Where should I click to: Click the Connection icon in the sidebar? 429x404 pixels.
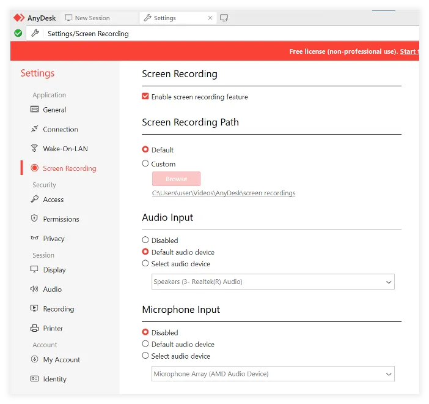coord(35,129)
